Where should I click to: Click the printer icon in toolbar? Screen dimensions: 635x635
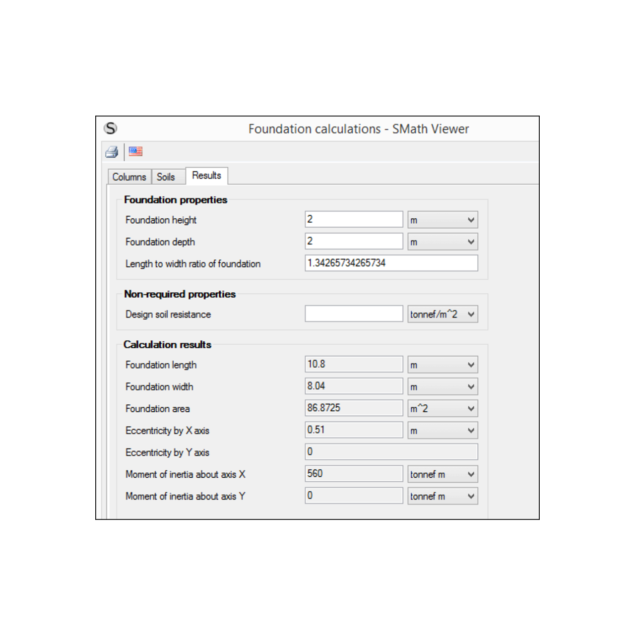(x=112, y=152)
